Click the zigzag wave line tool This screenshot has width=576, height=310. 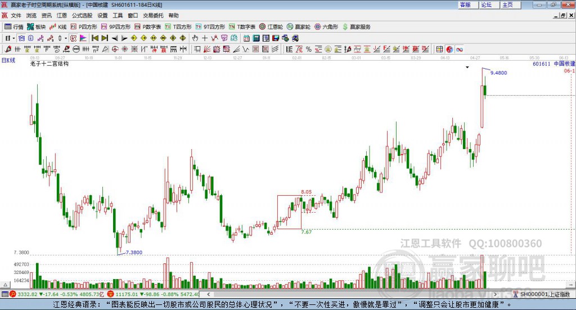[x=246, y=49]
